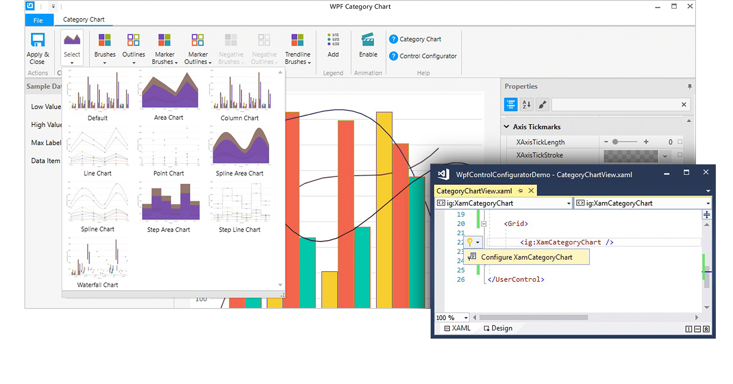The image size is (733, 384).
Task: Open the Outlines palette menu
Action: pyautogui.click(x=134, y=48)
